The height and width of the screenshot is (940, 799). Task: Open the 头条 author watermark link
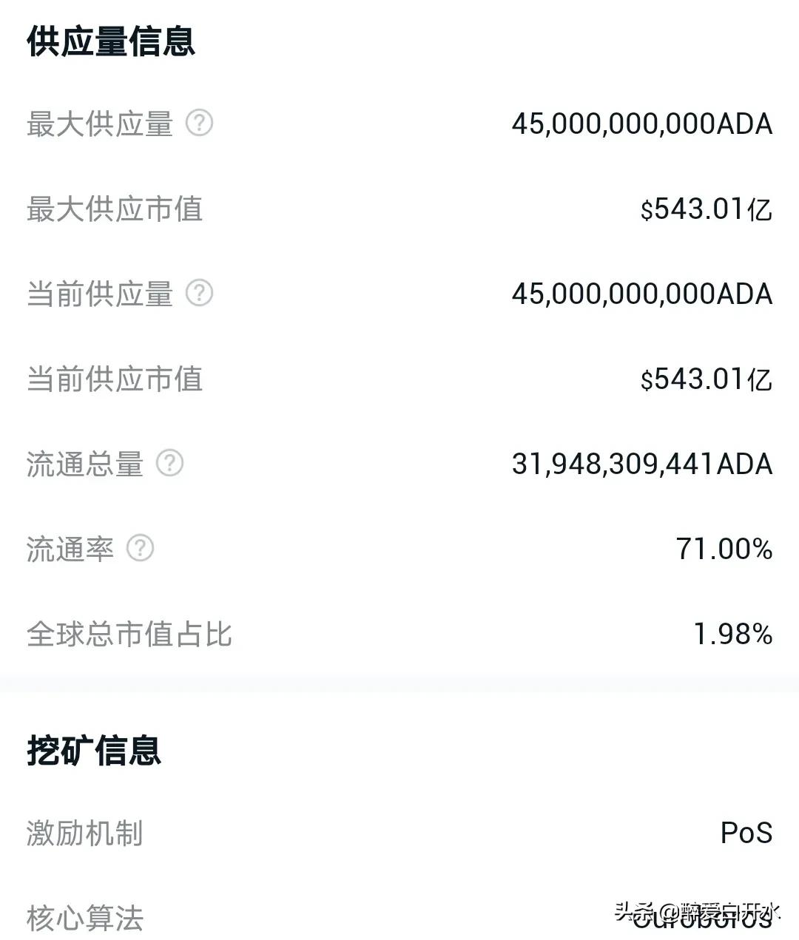point(697,910)
